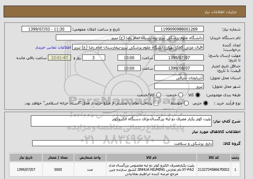Screen dimensions: 253x179
Task: Click the تعداد / مقدار column header
Action: (58, 157)
